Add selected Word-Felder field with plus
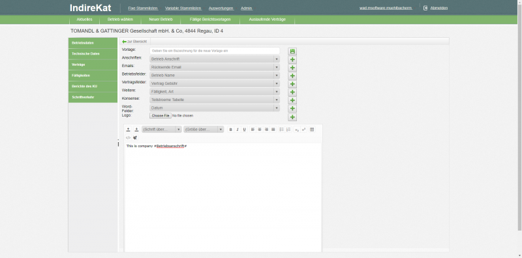Image resolution: width=522 pixels, height=258 pixels. [292, 108]
